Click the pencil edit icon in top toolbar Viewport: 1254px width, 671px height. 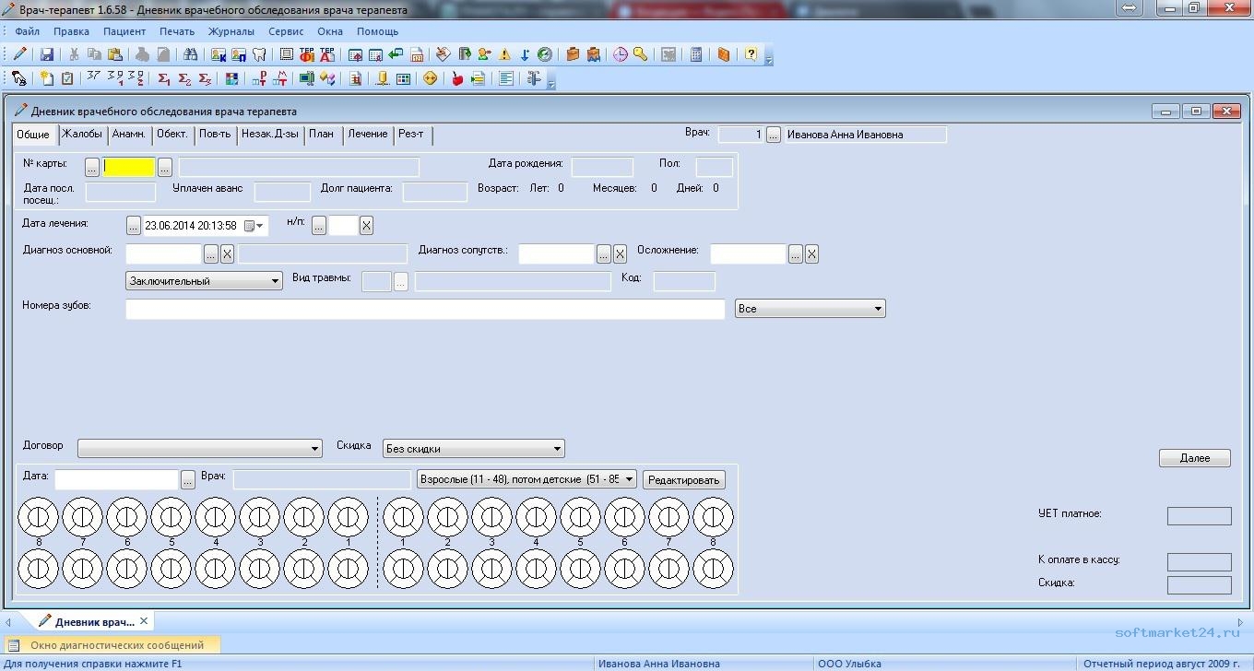click(19, 54)
